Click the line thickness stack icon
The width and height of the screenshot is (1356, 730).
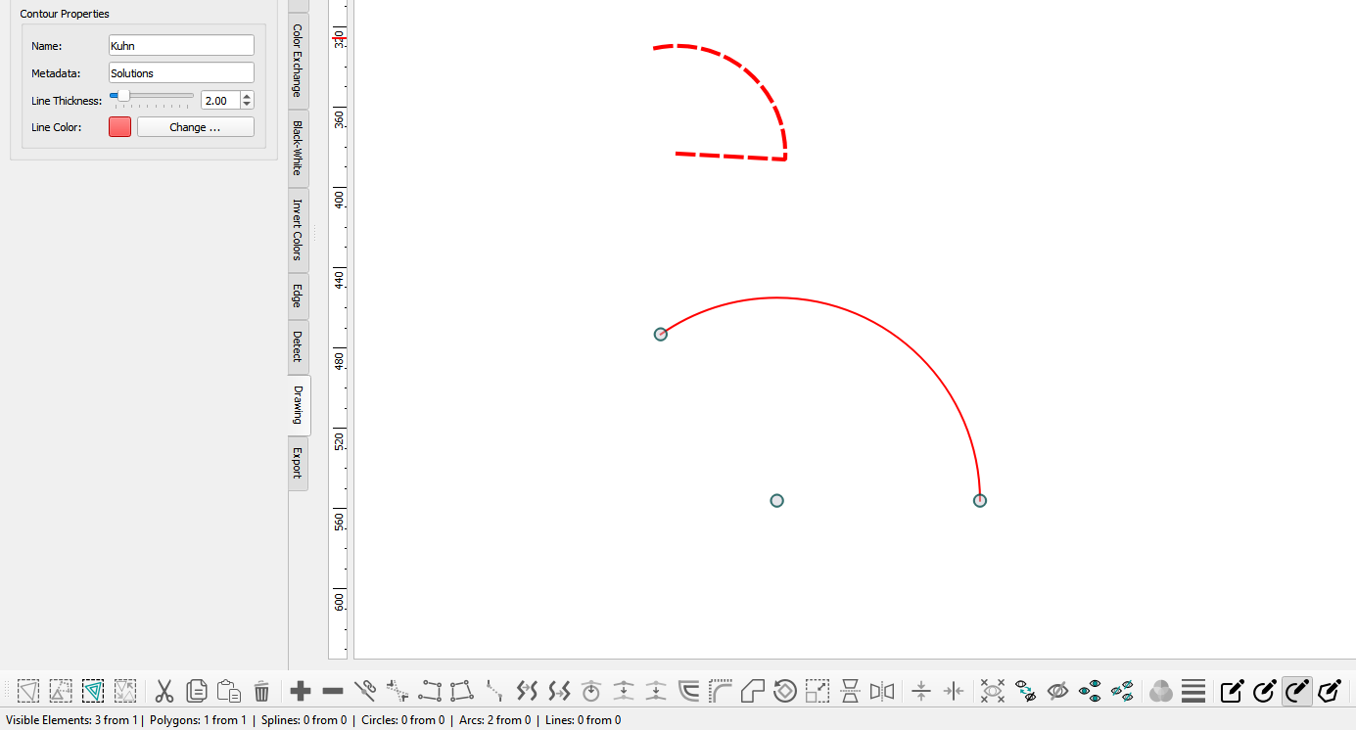tap(1192, 692)
